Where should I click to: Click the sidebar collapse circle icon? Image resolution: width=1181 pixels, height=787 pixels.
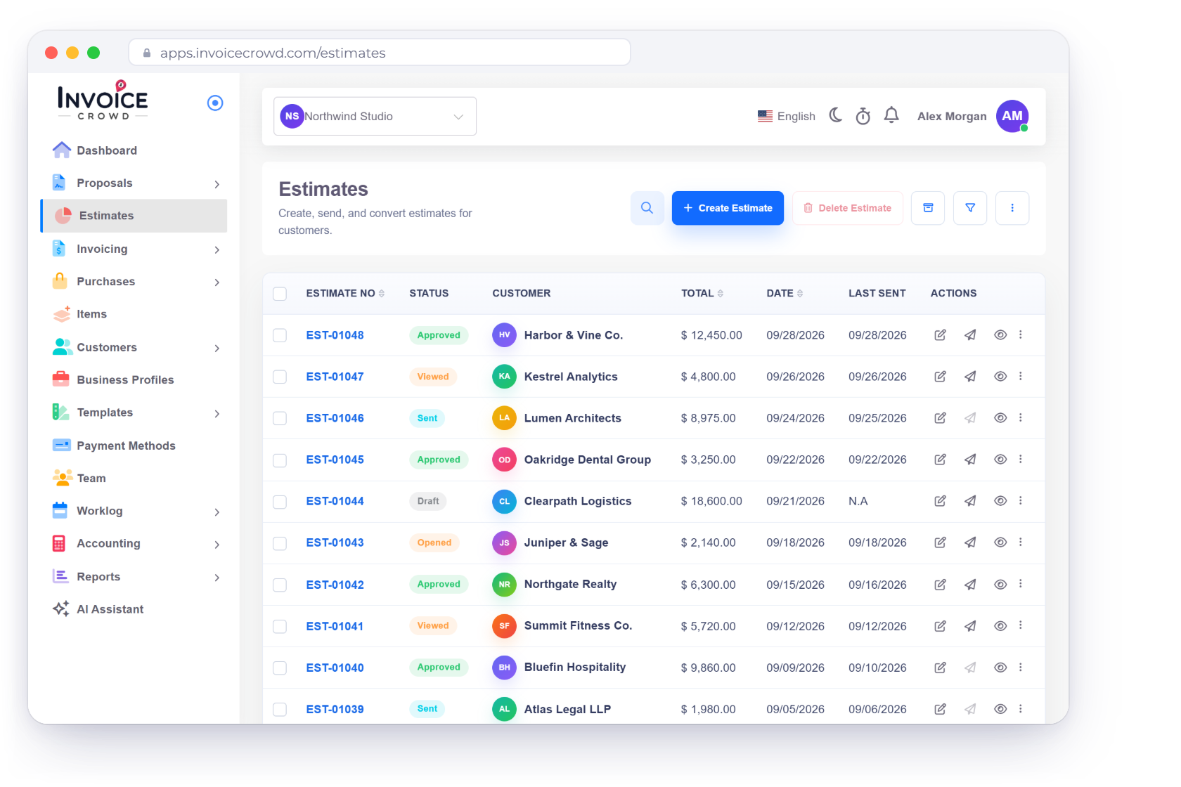tap(215, 103)
